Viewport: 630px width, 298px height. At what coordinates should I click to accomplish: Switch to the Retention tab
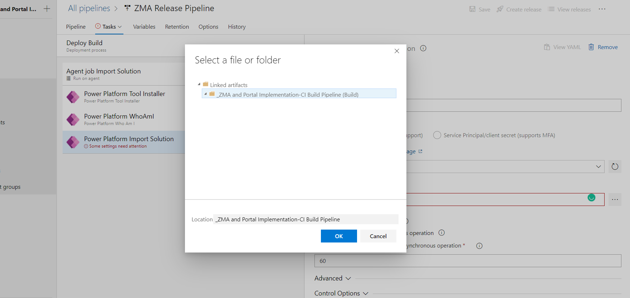[177, 27]
